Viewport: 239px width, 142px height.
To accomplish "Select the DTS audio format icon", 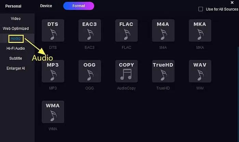I will (53, 30).
